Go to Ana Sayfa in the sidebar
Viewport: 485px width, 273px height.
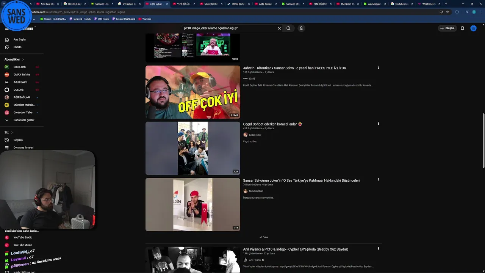coord(22,39)
